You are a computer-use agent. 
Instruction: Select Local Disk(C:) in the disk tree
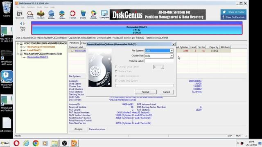[x=34, y=50]
